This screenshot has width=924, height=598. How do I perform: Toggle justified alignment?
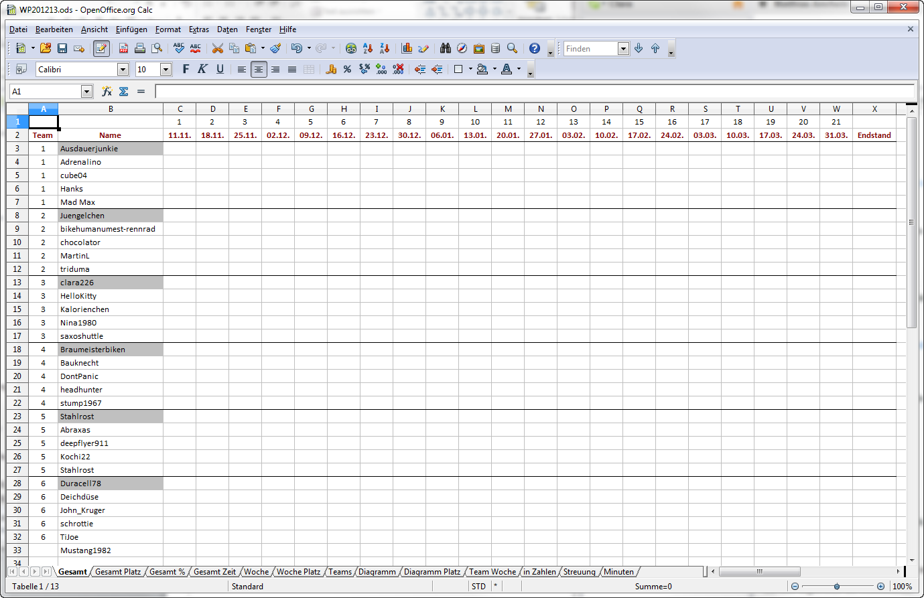point(292,69)
